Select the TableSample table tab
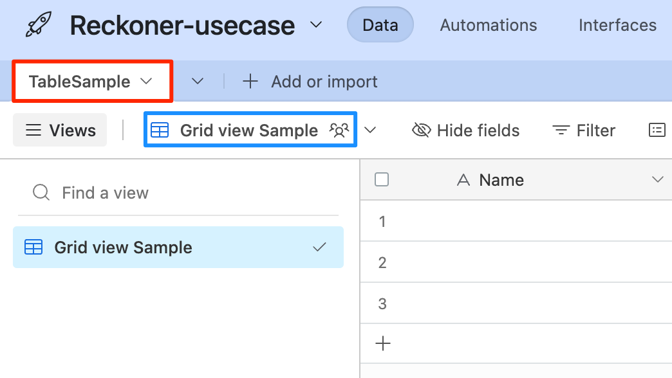Image resolution: width=672 pixels, height=378 pixels. click(80, 82)
